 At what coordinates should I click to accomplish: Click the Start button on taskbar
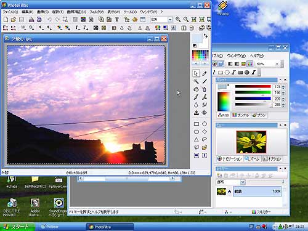point(17,227)
